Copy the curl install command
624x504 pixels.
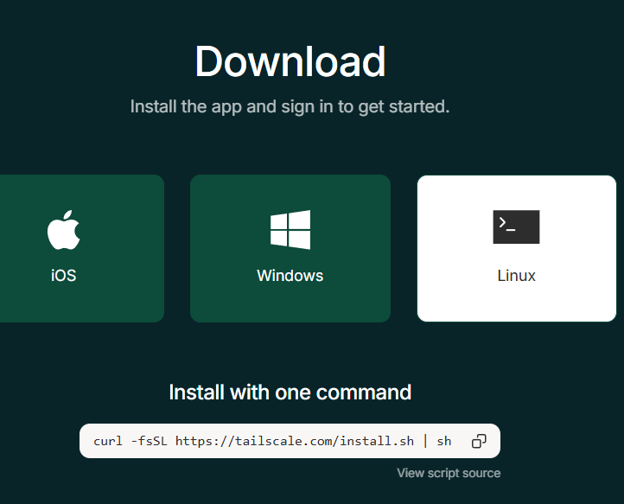point(479,441)
